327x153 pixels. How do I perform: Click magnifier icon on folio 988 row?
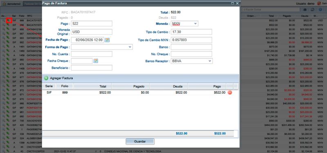pyautogui.click(x=4, y=29)
